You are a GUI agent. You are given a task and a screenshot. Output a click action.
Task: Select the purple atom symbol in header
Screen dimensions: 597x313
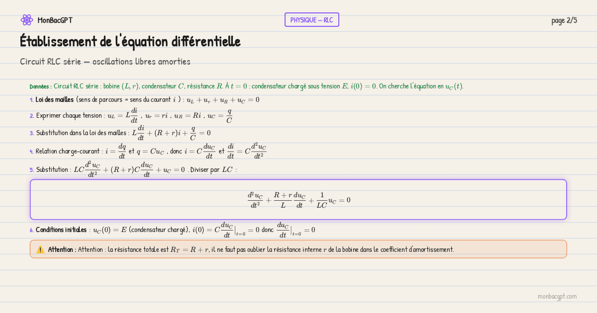coord(27,20)
